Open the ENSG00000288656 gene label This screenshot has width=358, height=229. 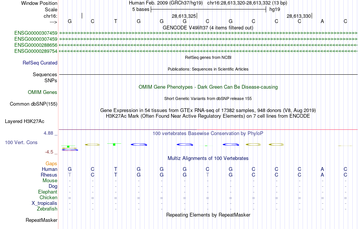[x=36, y=45]
